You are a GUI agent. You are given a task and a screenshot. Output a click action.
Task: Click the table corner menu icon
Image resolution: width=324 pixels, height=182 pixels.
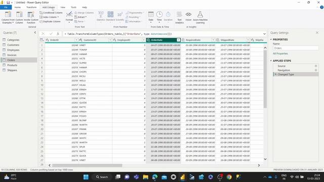(42, 40)
